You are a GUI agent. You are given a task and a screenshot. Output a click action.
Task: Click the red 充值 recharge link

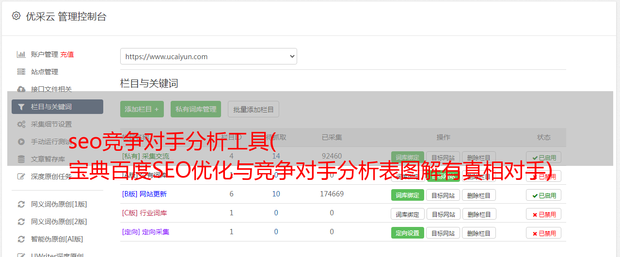(67, 54)
